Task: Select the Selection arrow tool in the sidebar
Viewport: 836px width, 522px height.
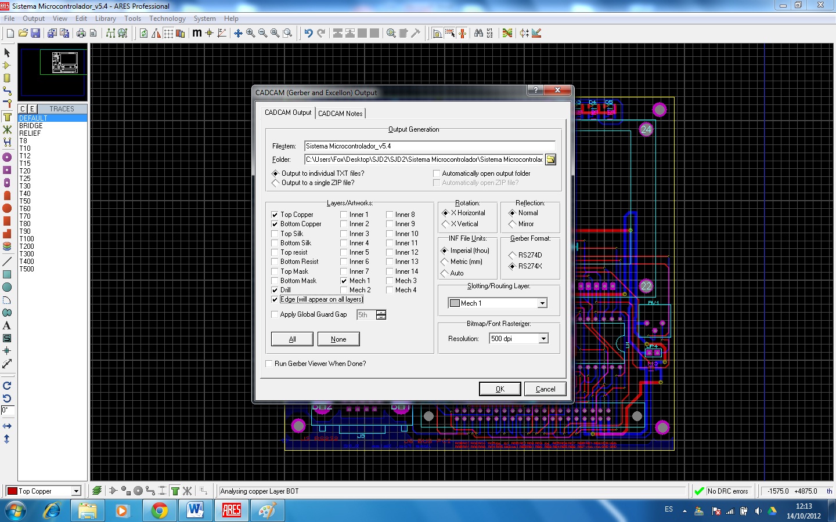Action: point(7,53)
